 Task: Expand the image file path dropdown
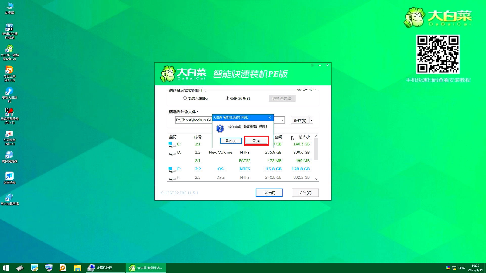(282, 120)
